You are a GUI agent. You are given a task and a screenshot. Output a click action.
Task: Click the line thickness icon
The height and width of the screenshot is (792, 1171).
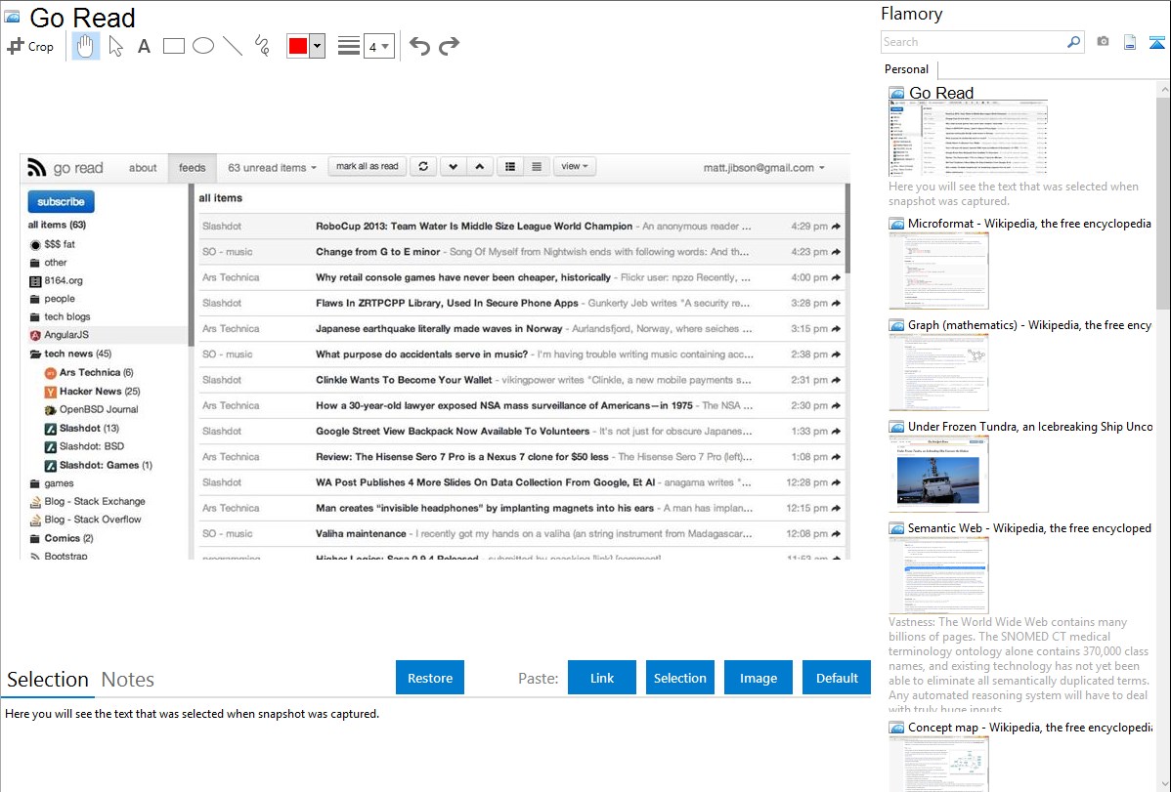(349, 46)
